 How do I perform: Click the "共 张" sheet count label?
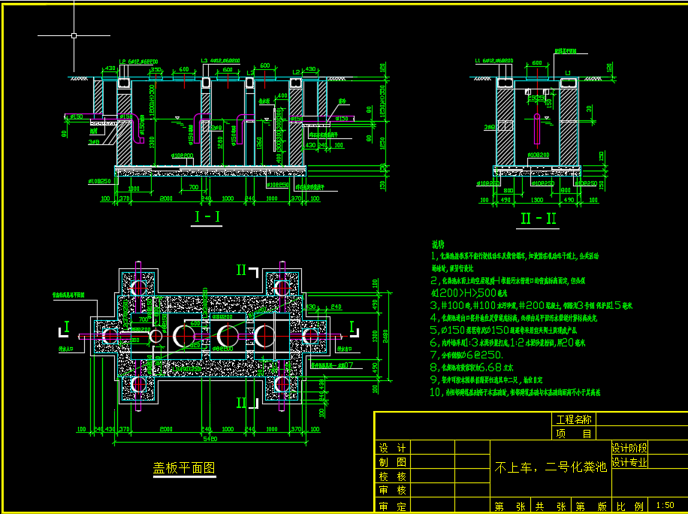(551, 507)
